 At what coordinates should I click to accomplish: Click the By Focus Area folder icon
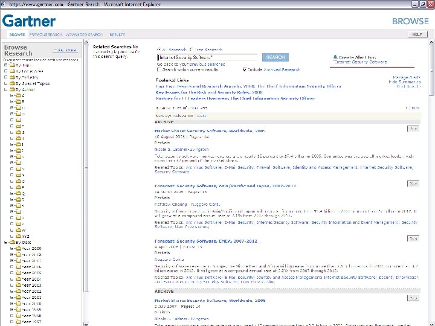click(x=12, y=71)
